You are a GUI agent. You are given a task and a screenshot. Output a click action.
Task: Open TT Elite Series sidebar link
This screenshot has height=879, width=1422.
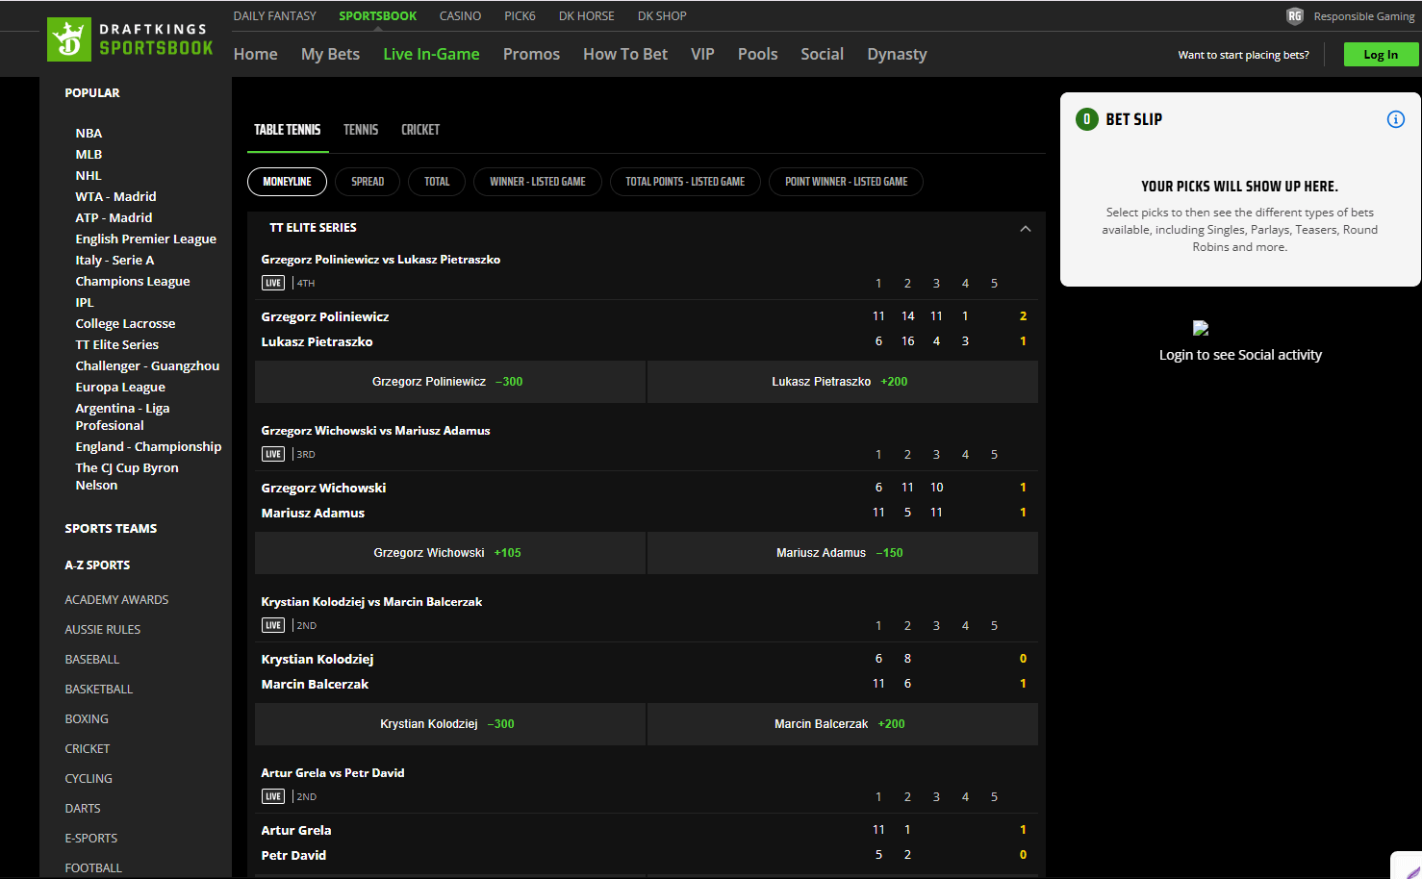pyautogui.click(x=117, y=345)
